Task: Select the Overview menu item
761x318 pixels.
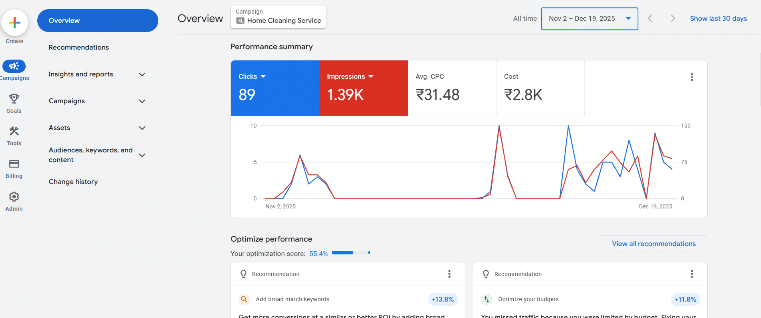Action: pyautogui.click(x=97, y=21)
